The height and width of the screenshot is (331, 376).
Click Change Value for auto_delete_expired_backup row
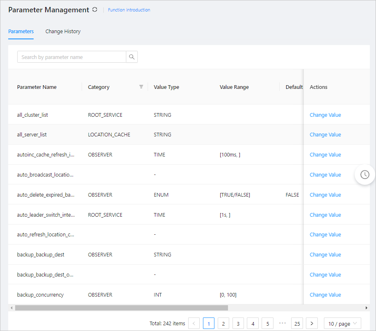pyautogui.click(x=325, y=195)
